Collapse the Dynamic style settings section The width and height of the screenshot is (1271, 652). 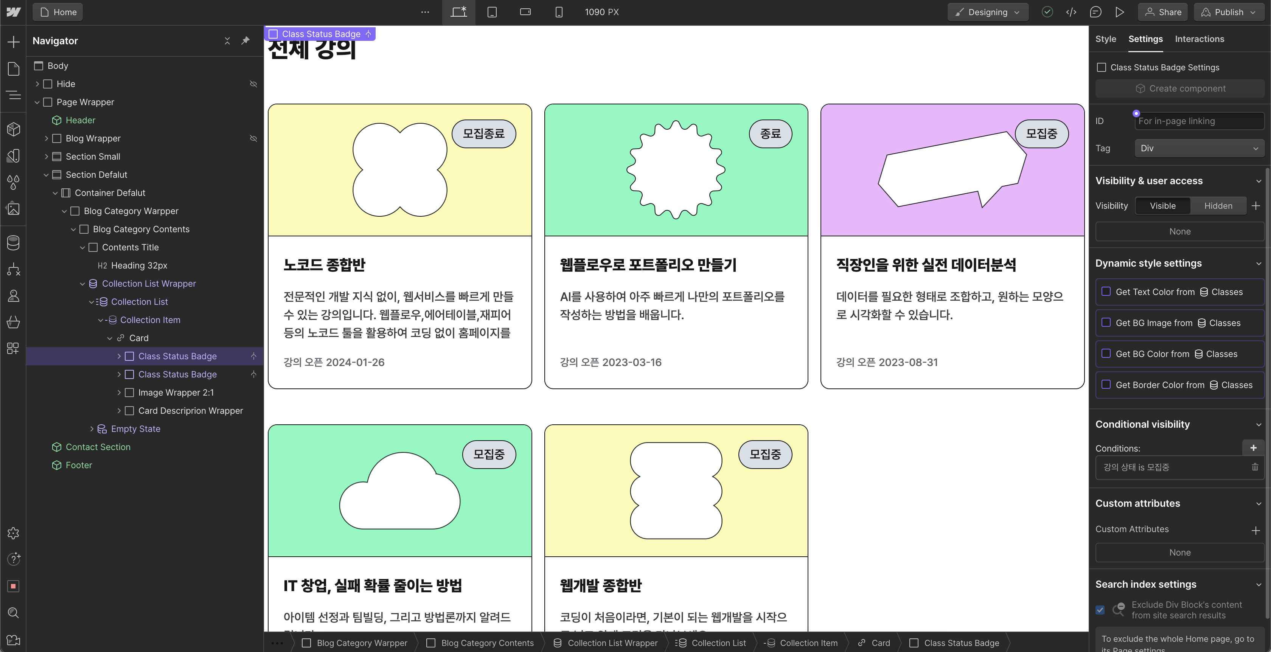[x=1259, y=263]
